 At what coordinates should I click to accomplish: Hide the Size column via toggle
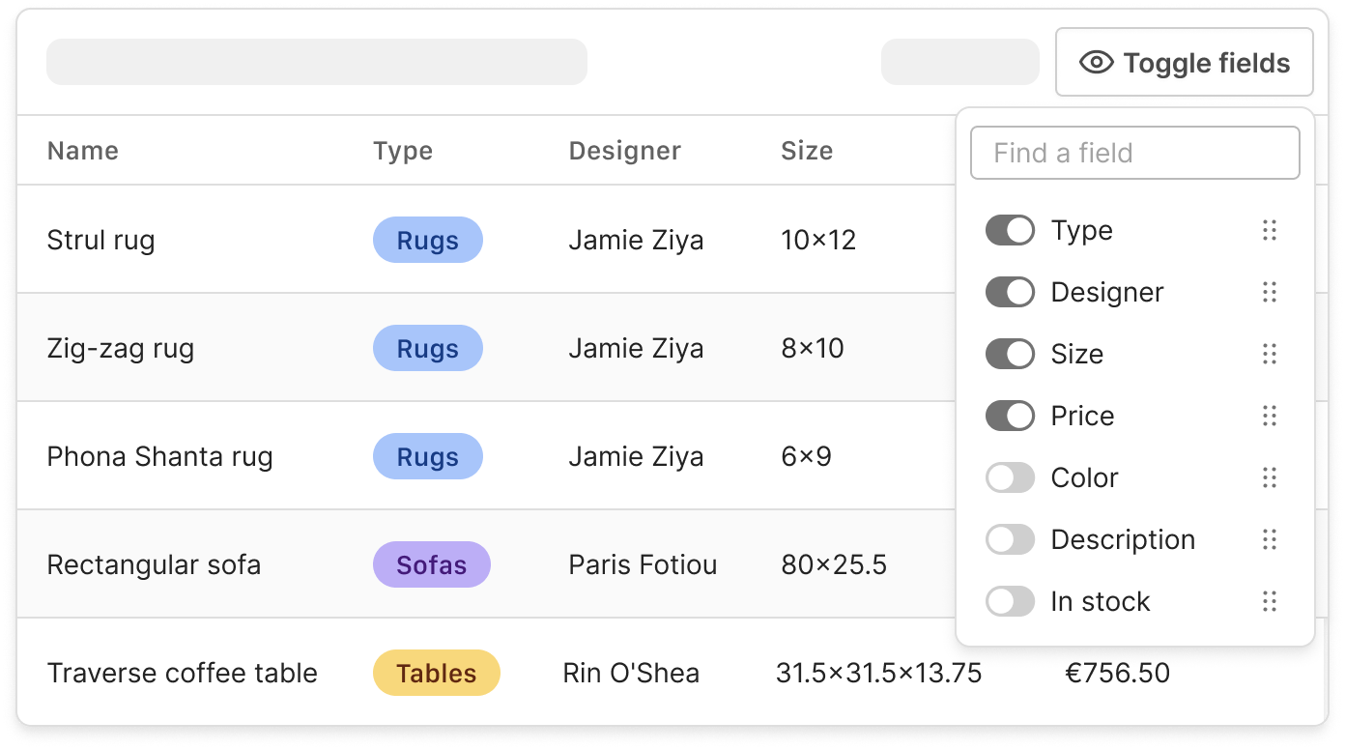1010,354
